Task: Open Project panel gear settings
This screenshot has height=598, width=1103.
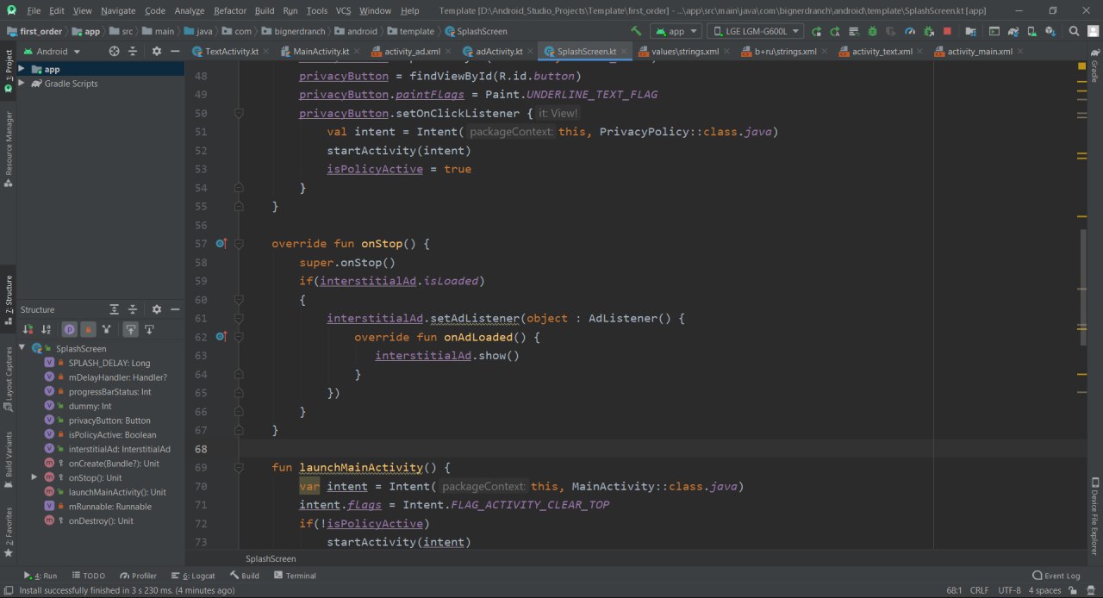Action: pyautogui.click(x=156, y=51)
